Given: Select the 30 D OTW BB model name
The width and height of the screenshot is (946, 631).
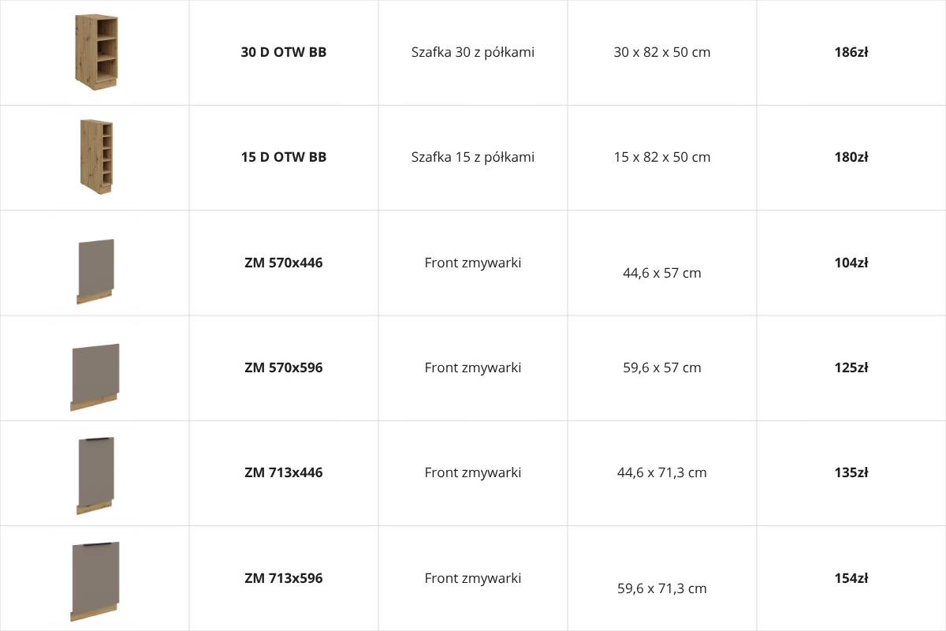Looking at the screenshot, I should tap(284, 53).
